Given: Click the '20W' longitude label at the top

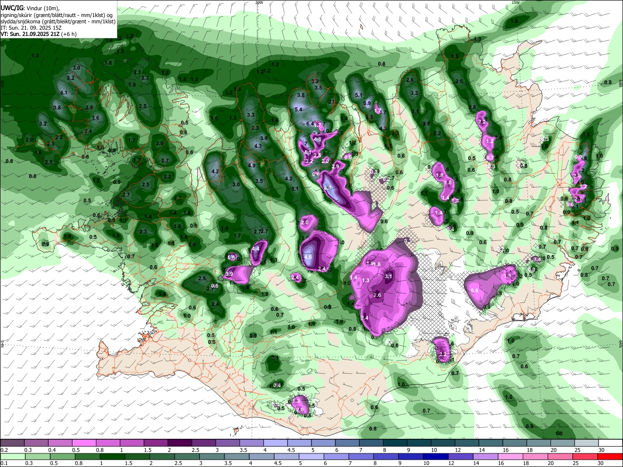Looking at the screenshot, I should (259, 2).
